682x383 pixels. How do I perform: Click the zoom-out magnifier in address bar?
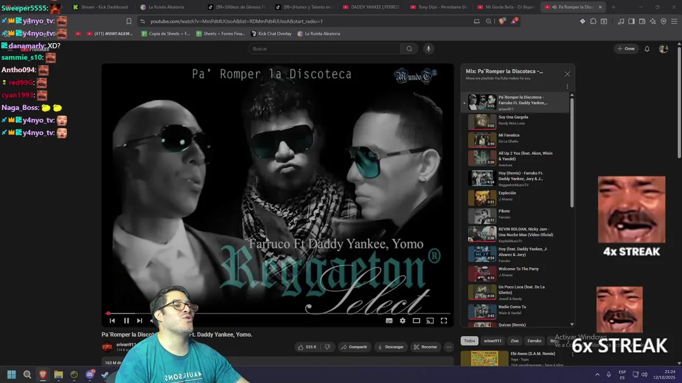pyautogui.click(x=489, y=21)
